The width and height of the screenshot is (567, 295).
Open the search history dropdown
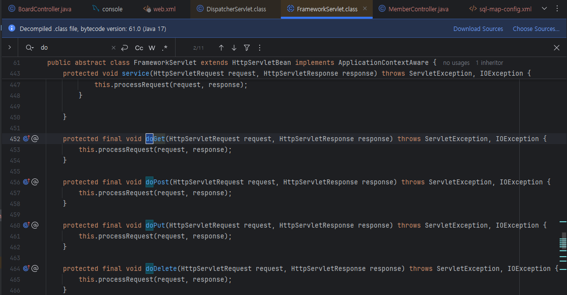coord(30,48)
